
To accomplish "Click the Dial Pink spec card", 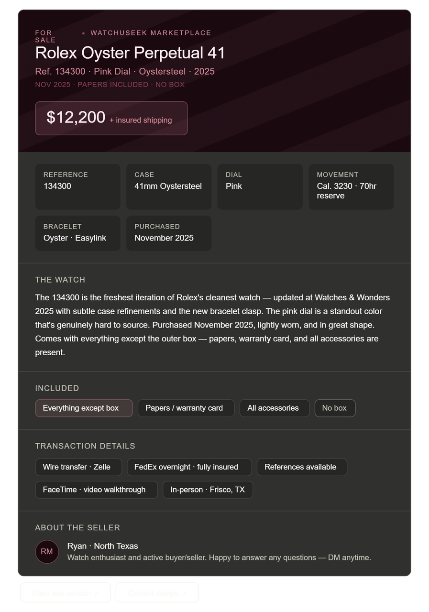I will (x=260, y=187).
